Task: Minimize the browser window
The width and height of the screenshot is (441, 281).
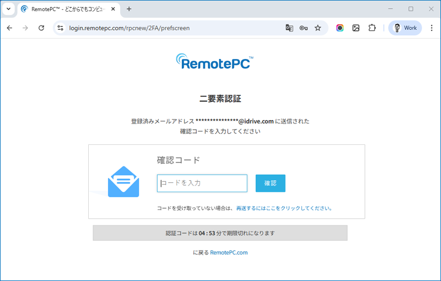Action: point(390,9)
